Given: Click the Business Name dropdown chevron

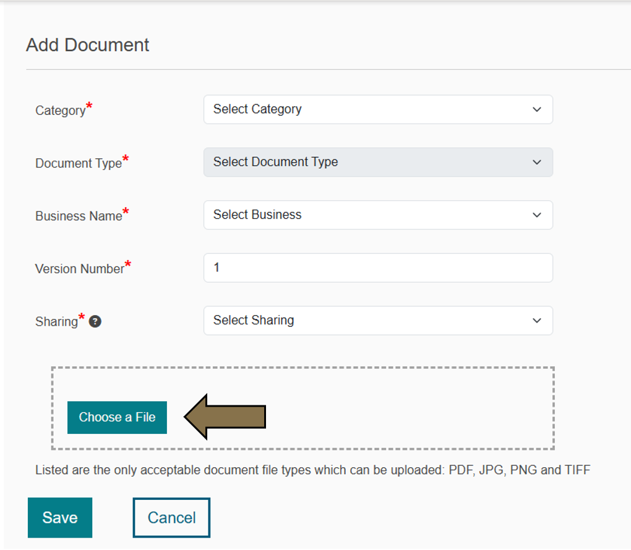Looking at the screenshot, I should (x=537, y=215).
